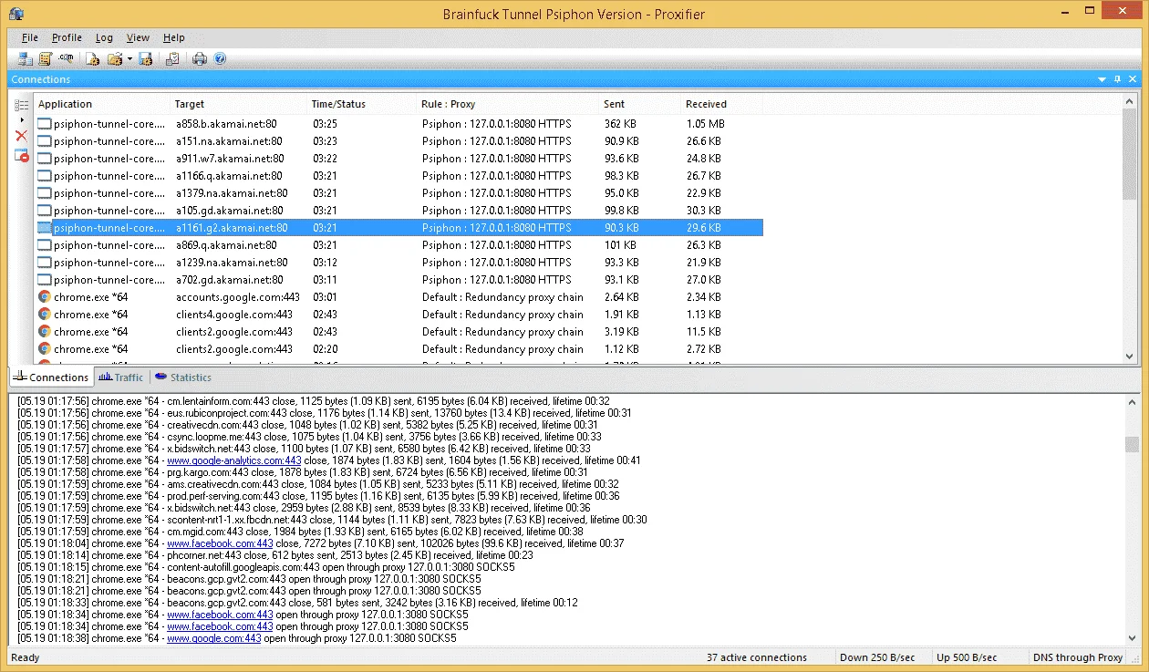Open Name Resolution .com icon

point(66,59)
